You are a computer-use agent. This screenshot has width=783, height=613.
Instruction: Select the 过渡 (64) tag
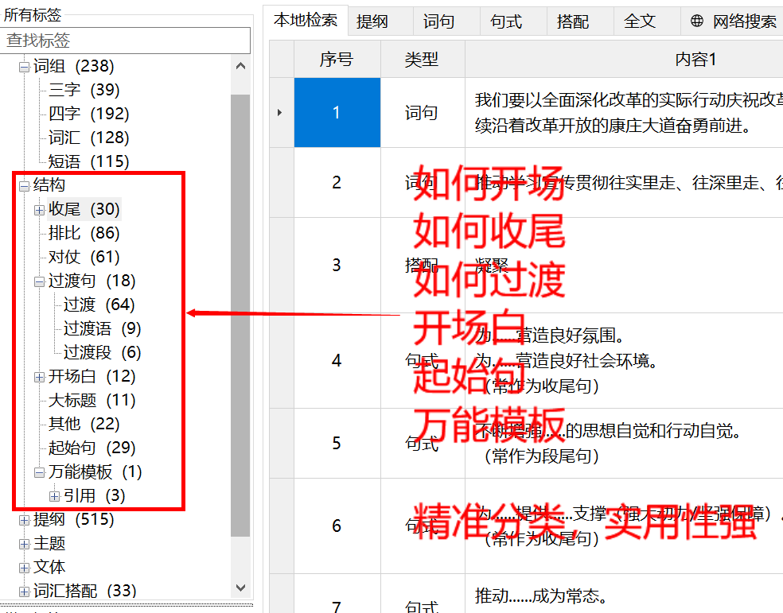click(x=99, y=305)
